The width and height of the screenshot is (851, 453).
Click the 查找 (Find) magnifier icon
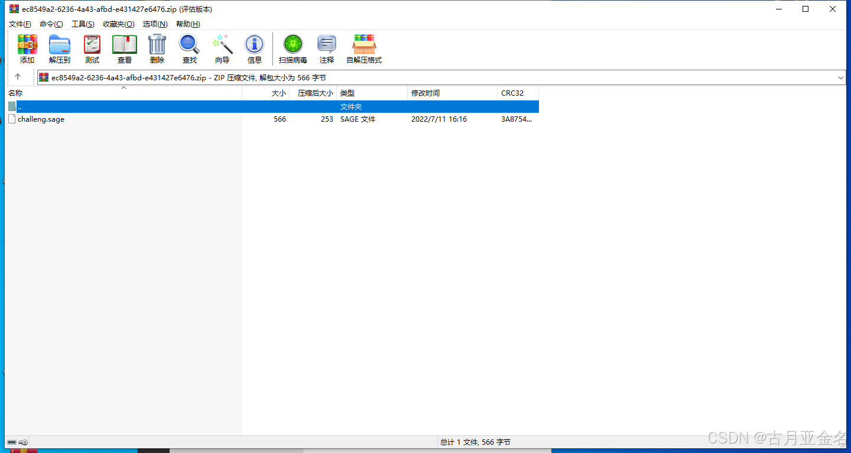click(189, 48)
